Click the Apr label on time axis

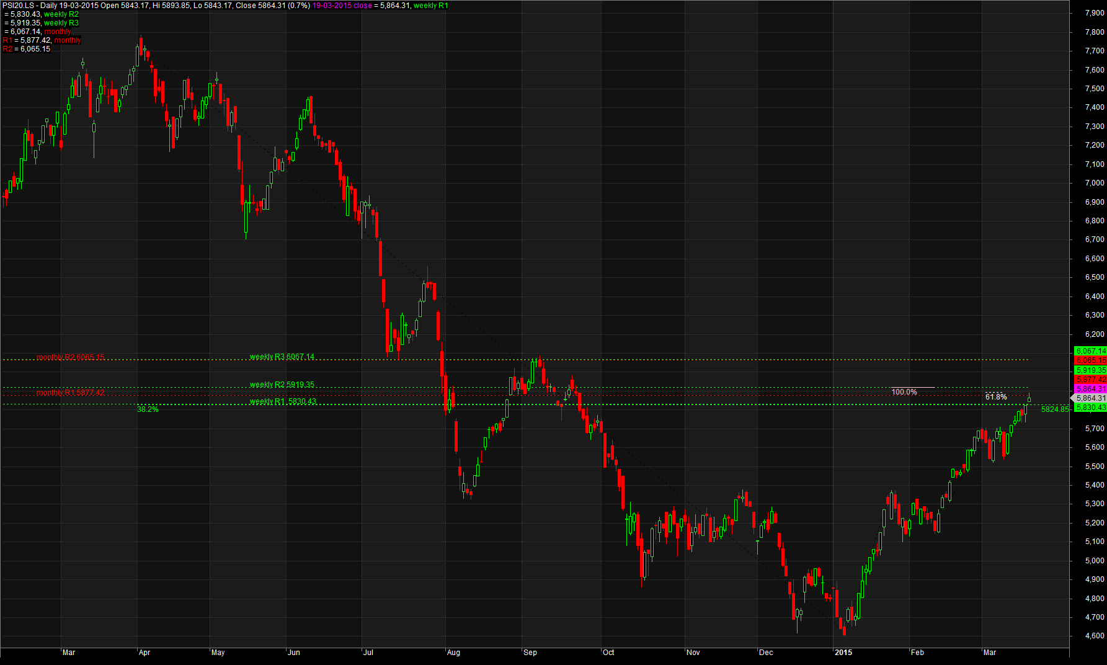tap(144, 653)
